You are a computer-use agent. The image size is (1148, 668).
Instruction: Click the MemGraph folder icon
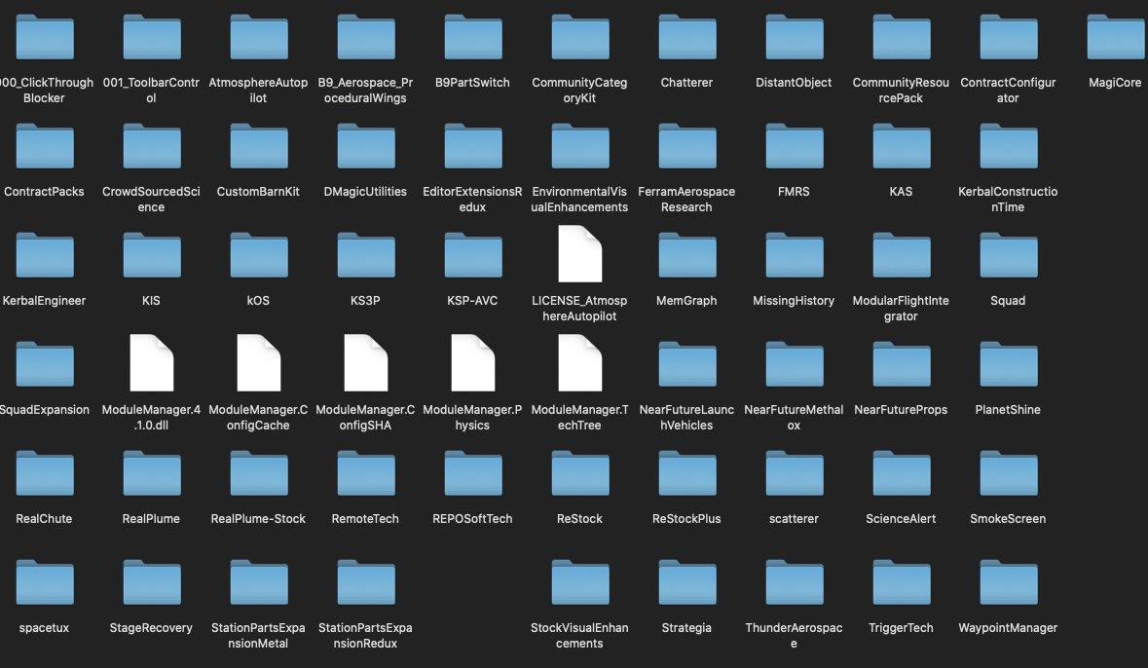(x=686, y=255)
